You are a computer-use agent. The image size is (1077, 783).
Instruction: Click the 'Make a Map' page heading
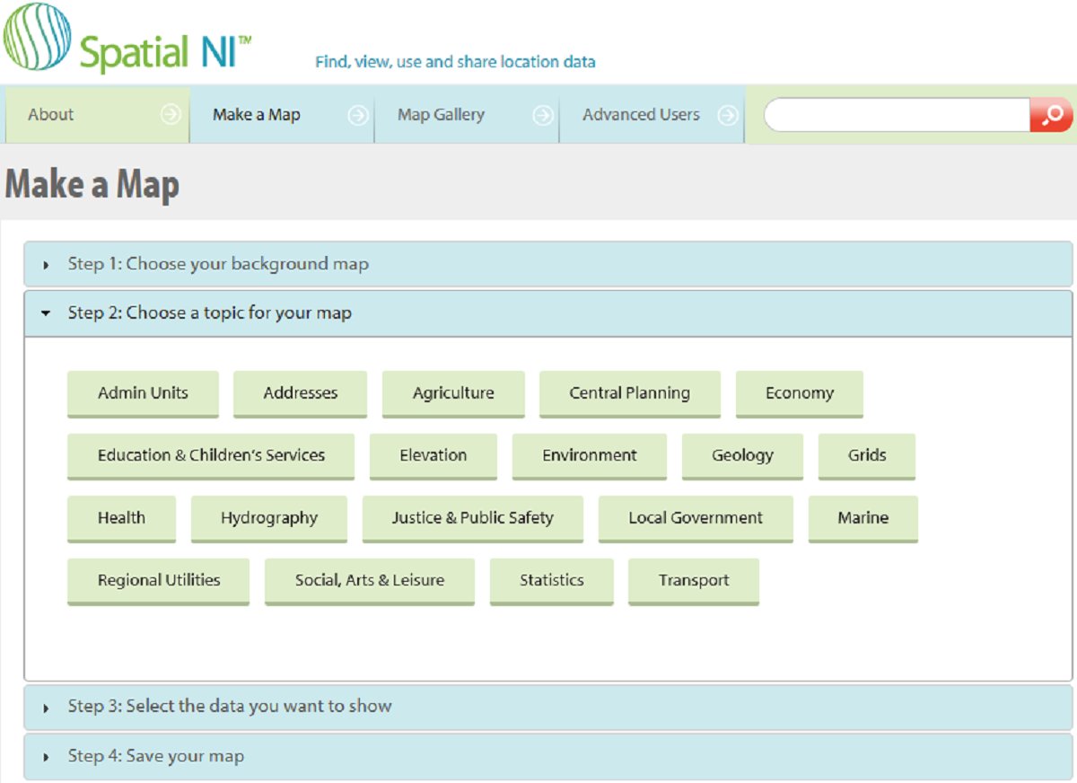tap(92, 184)
